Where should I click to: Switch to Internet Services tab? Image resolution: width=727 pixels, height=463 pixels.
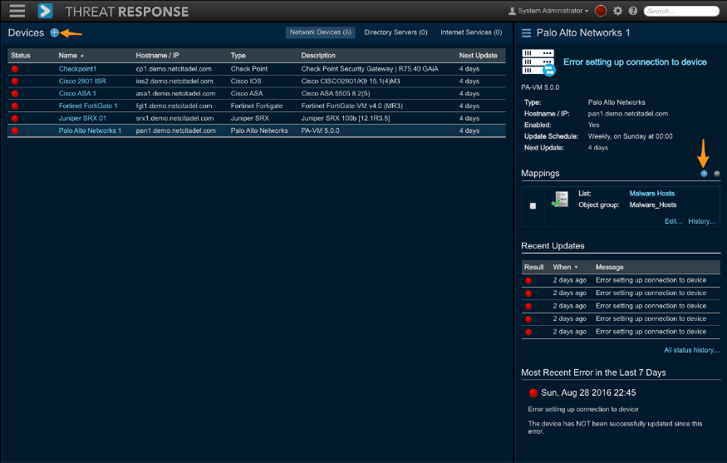pyautogui.click(x=471, y=32)
